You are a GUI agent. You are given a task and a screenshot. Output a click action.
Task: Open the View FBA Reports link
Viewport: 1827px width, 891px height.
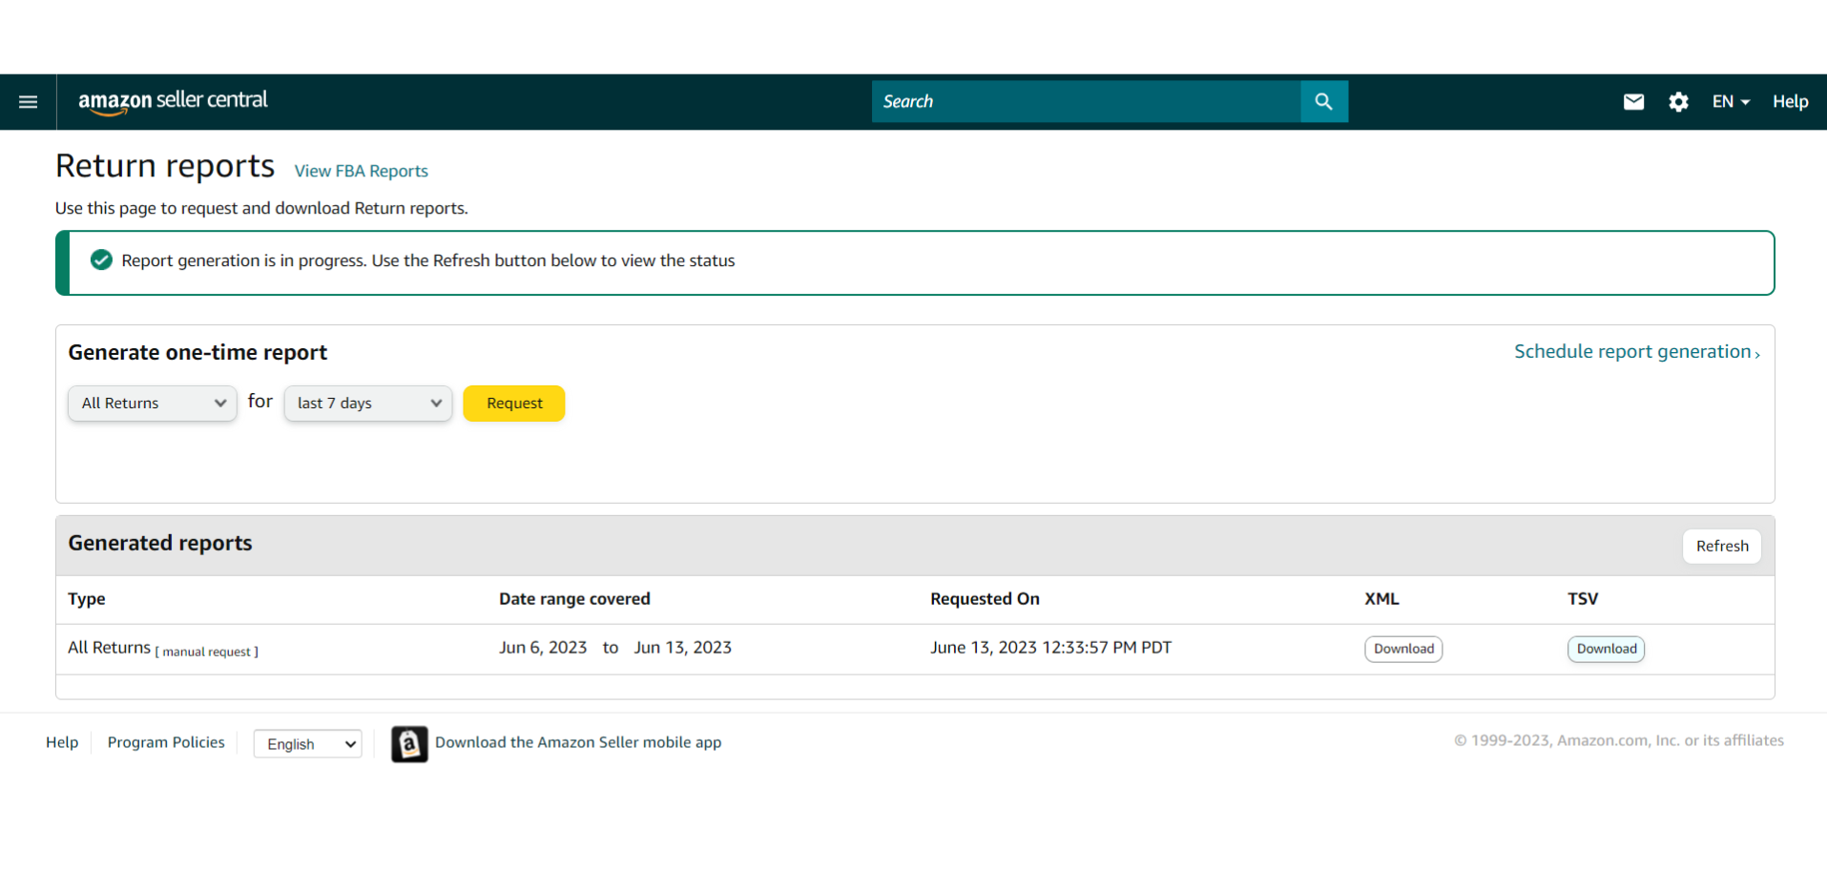[x=362, y=172]
